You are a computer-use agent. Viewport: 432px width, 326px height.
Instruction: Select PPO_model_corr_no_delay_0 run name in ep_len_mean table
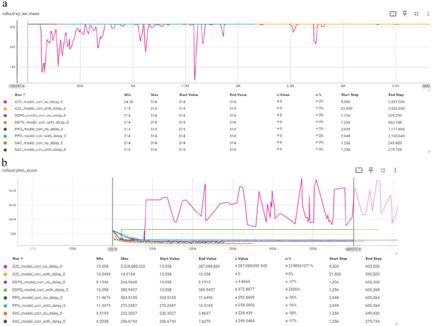click(x=39, y=129)
